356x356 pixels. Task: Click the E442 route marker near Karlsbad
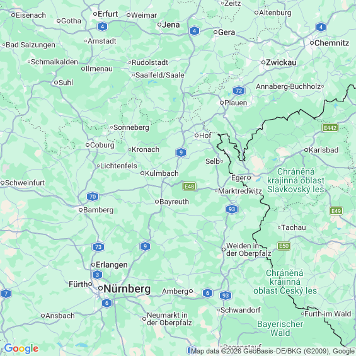click(x=330, y=128)
